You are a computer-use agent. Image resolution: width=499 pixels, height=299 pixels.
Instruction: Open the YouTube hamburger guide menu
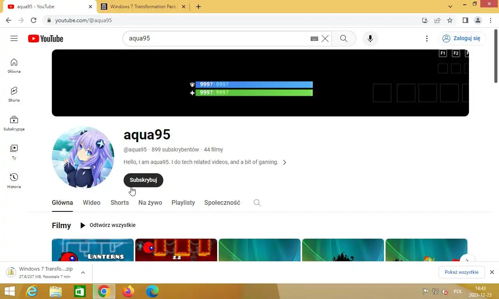coord(14,39)
